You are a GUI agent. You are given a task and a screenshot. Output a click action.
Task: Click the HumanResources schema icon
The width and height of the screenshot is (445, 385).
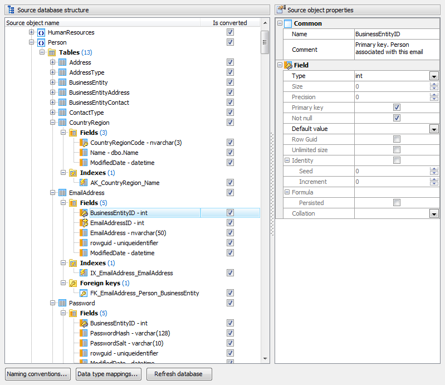41,33
